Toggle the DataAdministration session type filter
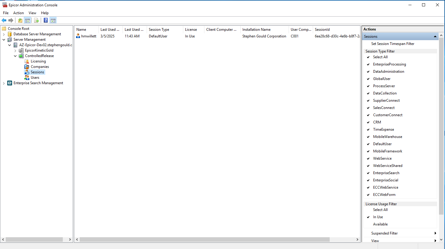The image size is (445, 249). pos(389,72)
